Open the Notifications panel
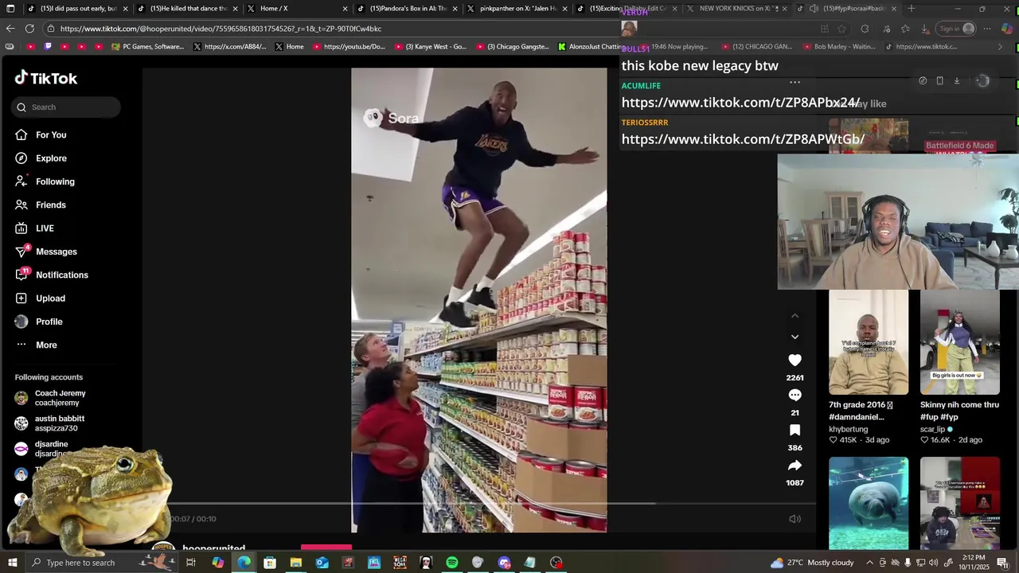The image size is (1019, 573). 52,275
